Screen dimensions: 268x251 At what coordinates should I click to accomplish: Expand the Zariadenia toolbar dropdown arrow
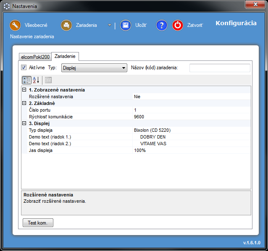pos(109,25)
